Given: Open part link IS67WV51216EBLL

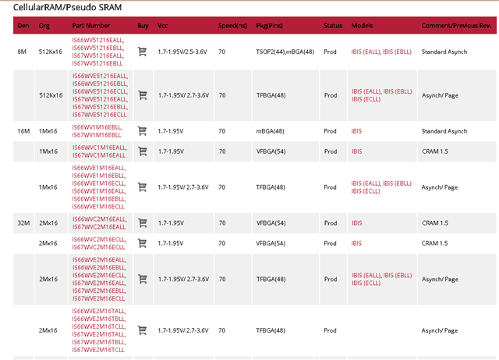Looking at the screenshot, I should tap(97, 63).
